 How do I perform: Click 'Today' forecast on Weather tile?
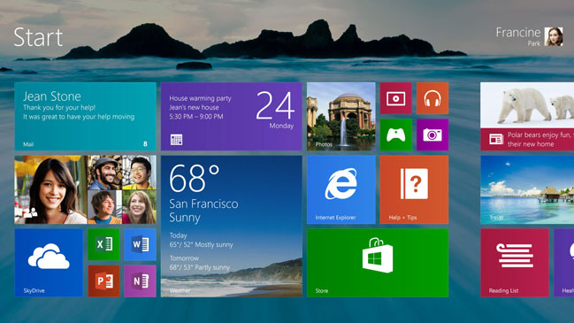179,235
